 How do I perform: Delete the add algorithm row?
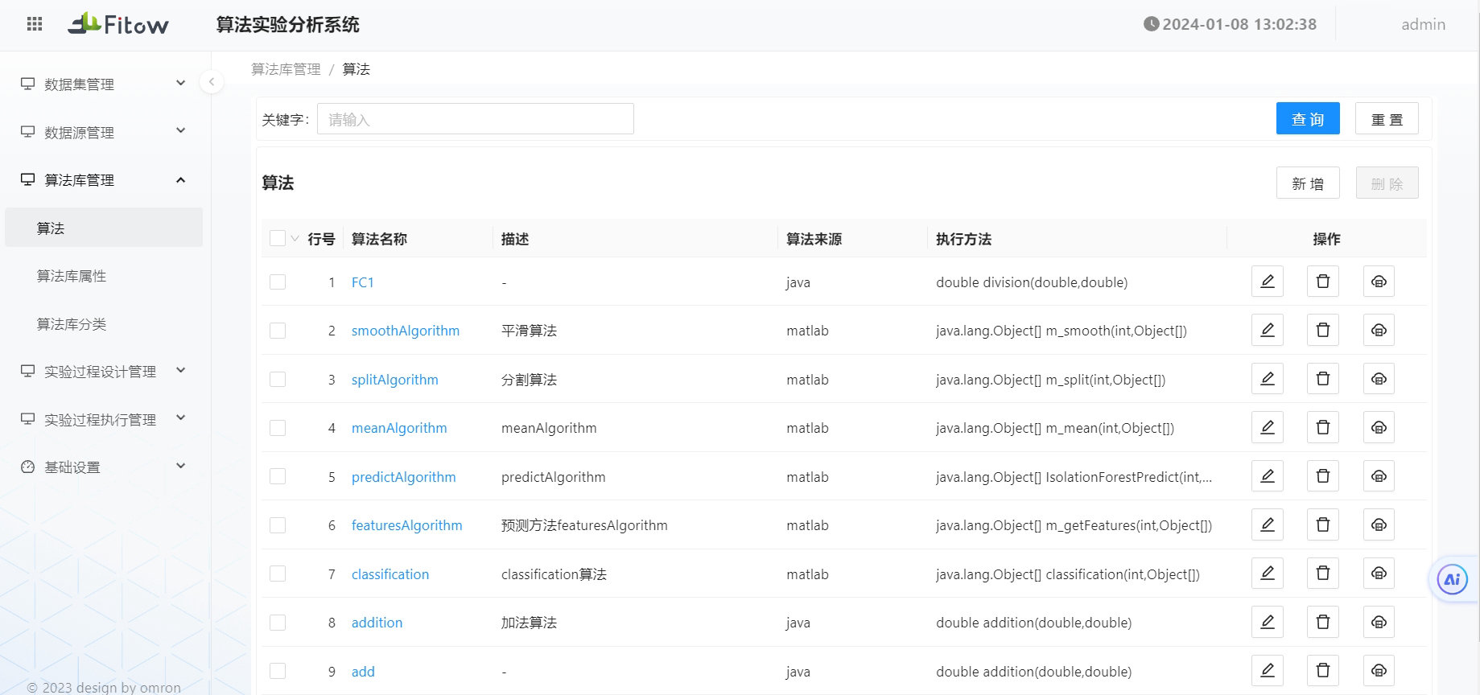[x=1323, y=671]
